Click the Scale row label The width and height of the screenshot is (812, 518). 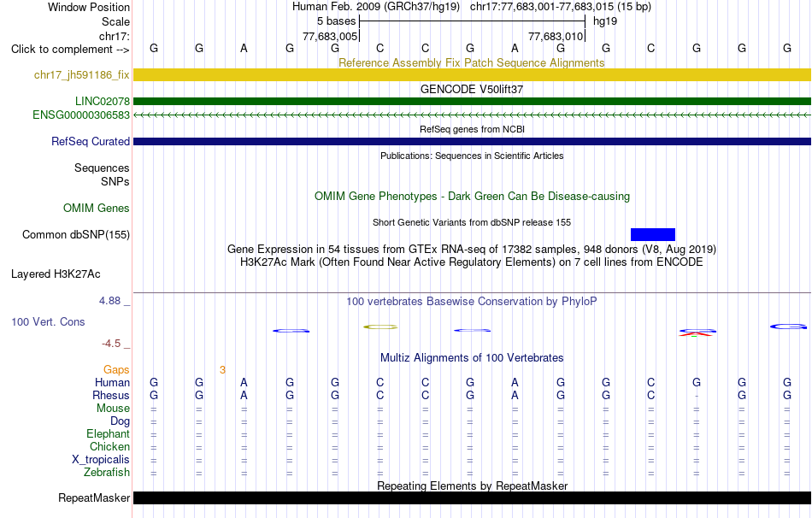115,21
